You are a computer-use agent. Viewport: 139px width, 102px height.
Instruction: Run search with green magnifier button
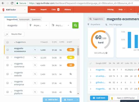tap(75, 25)
